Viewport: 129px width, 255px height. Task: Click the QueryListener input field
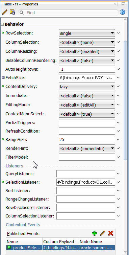point(86,173)
